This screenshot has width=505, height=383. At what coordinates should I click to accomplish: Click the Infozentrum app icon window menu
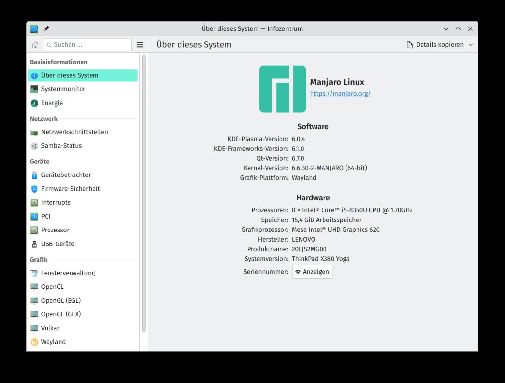(x=34, y=29)
